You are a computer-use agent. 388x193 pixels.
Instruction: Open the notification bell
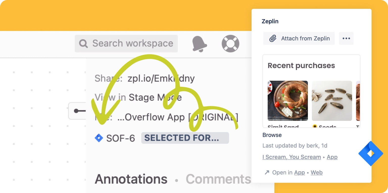pos(199,43)
